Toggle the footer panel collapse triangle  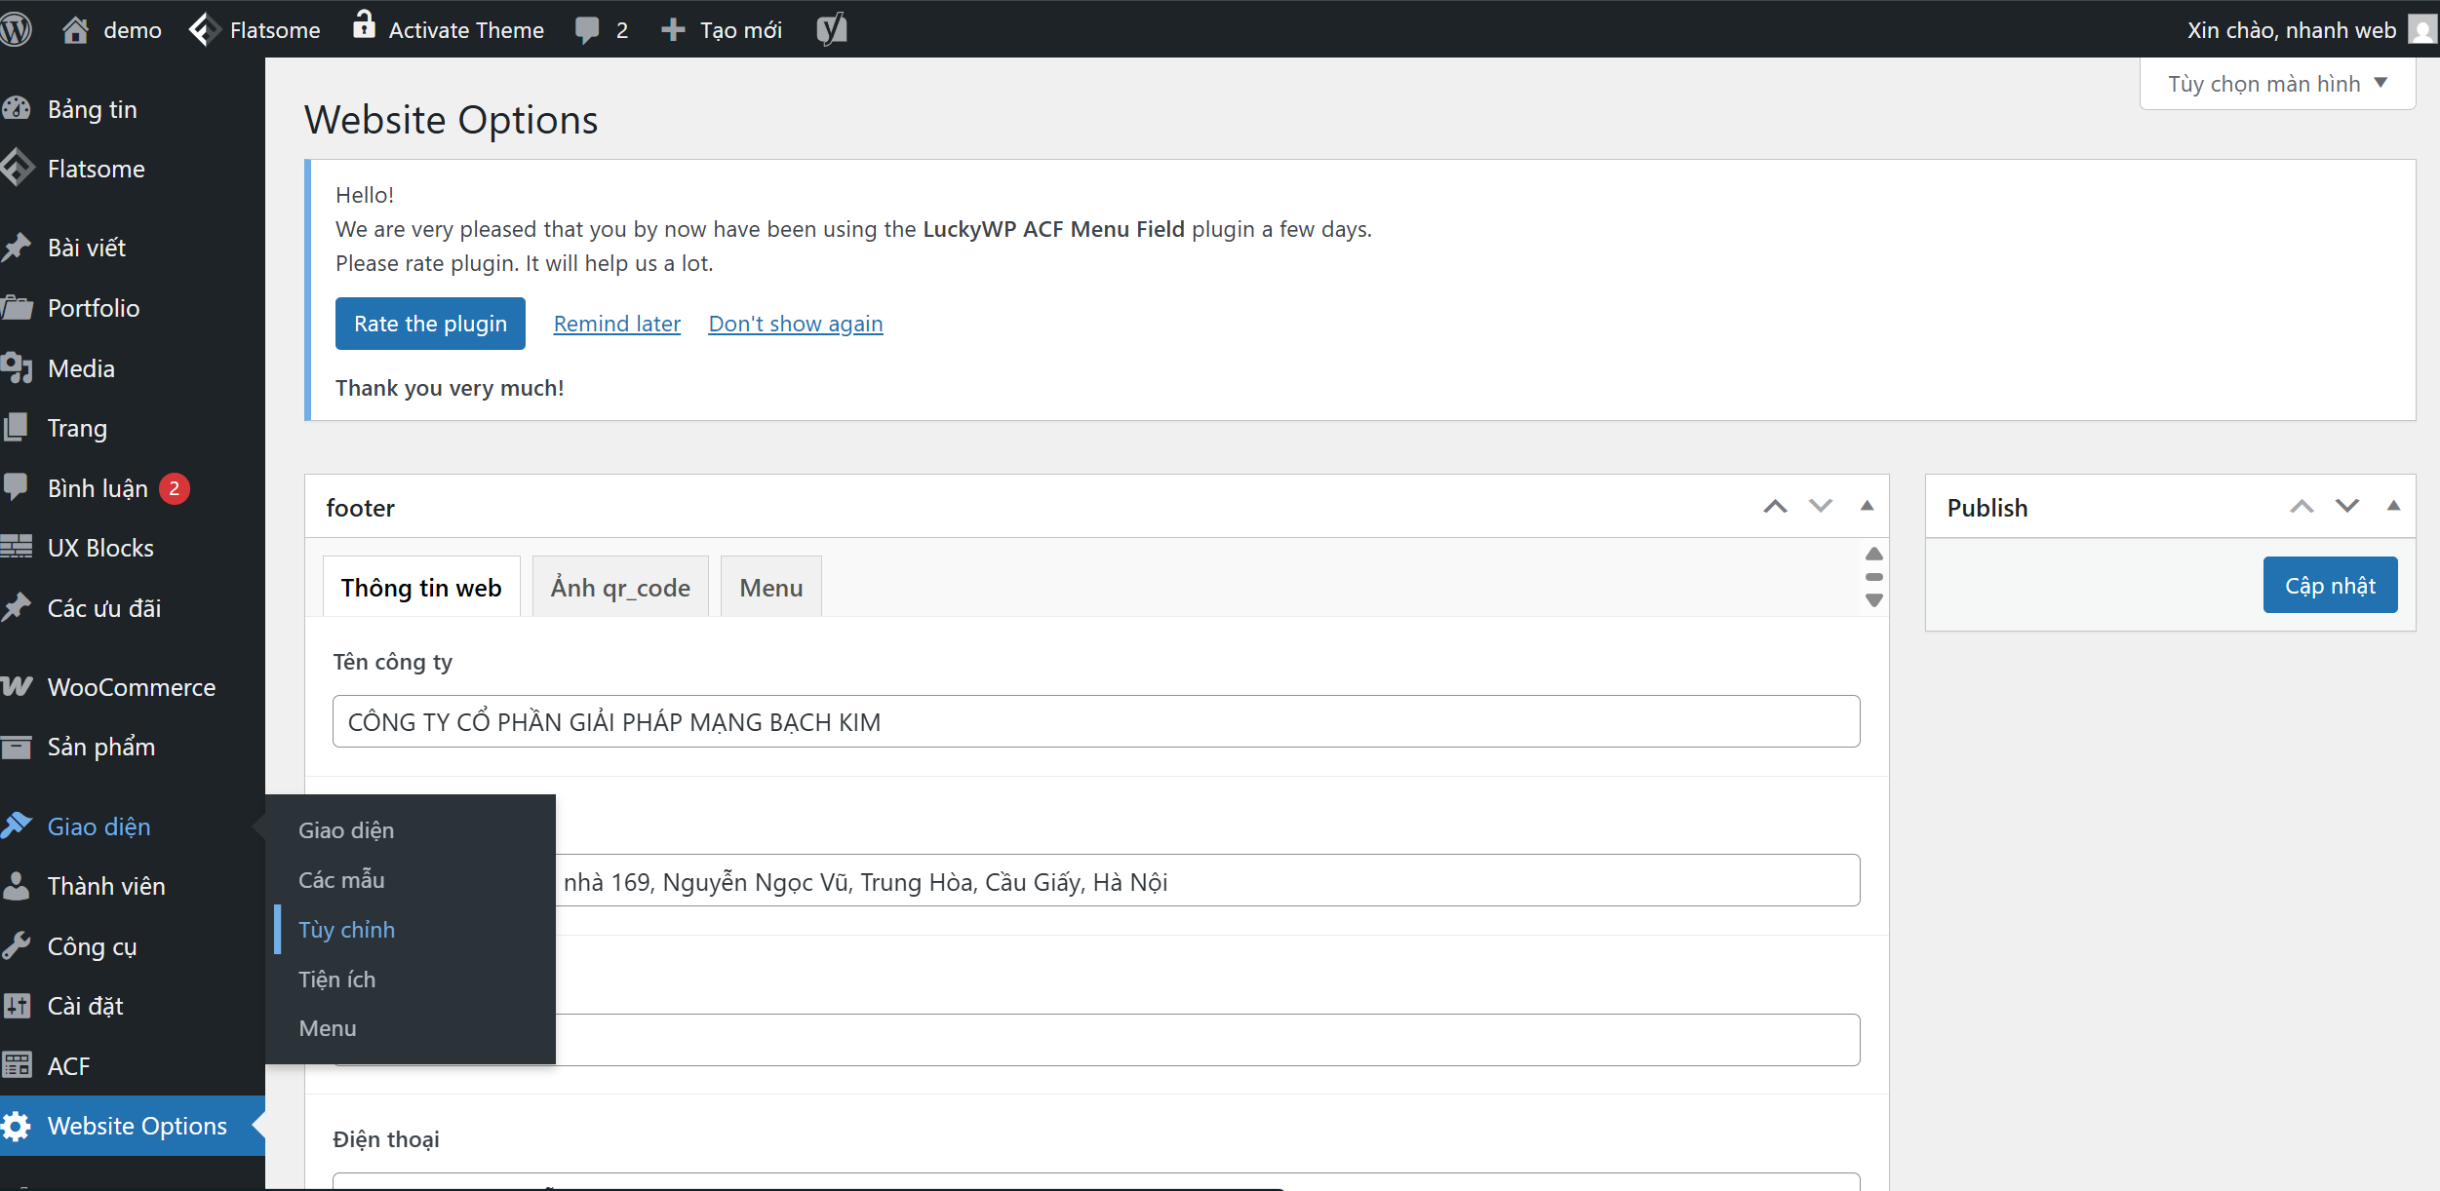click(1867, 506)
